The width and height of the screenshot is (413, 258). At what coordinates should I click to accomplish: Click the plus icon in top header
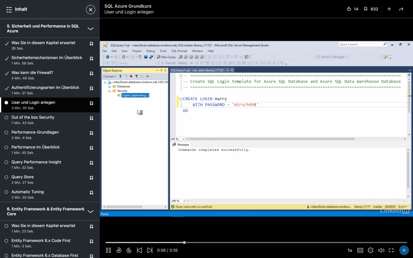(x=389, y=9)
